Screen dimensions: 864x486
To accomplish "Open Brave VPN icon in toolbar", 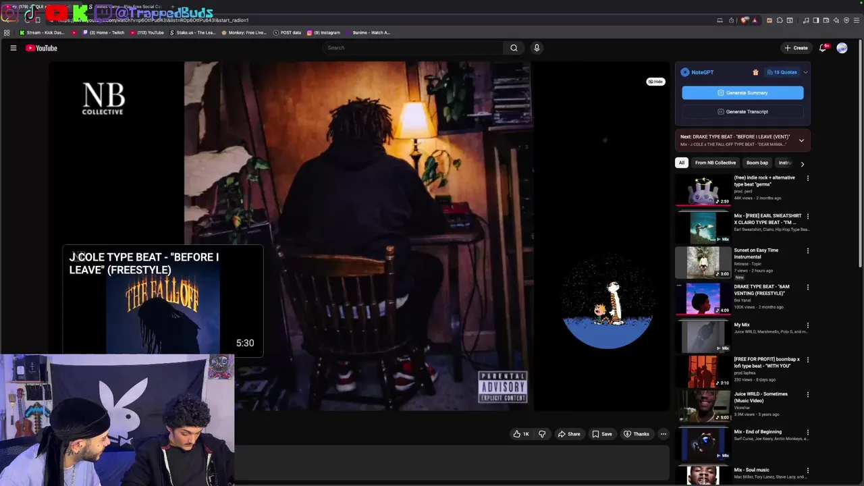I will pyautogui.click(x=846, y=20).
